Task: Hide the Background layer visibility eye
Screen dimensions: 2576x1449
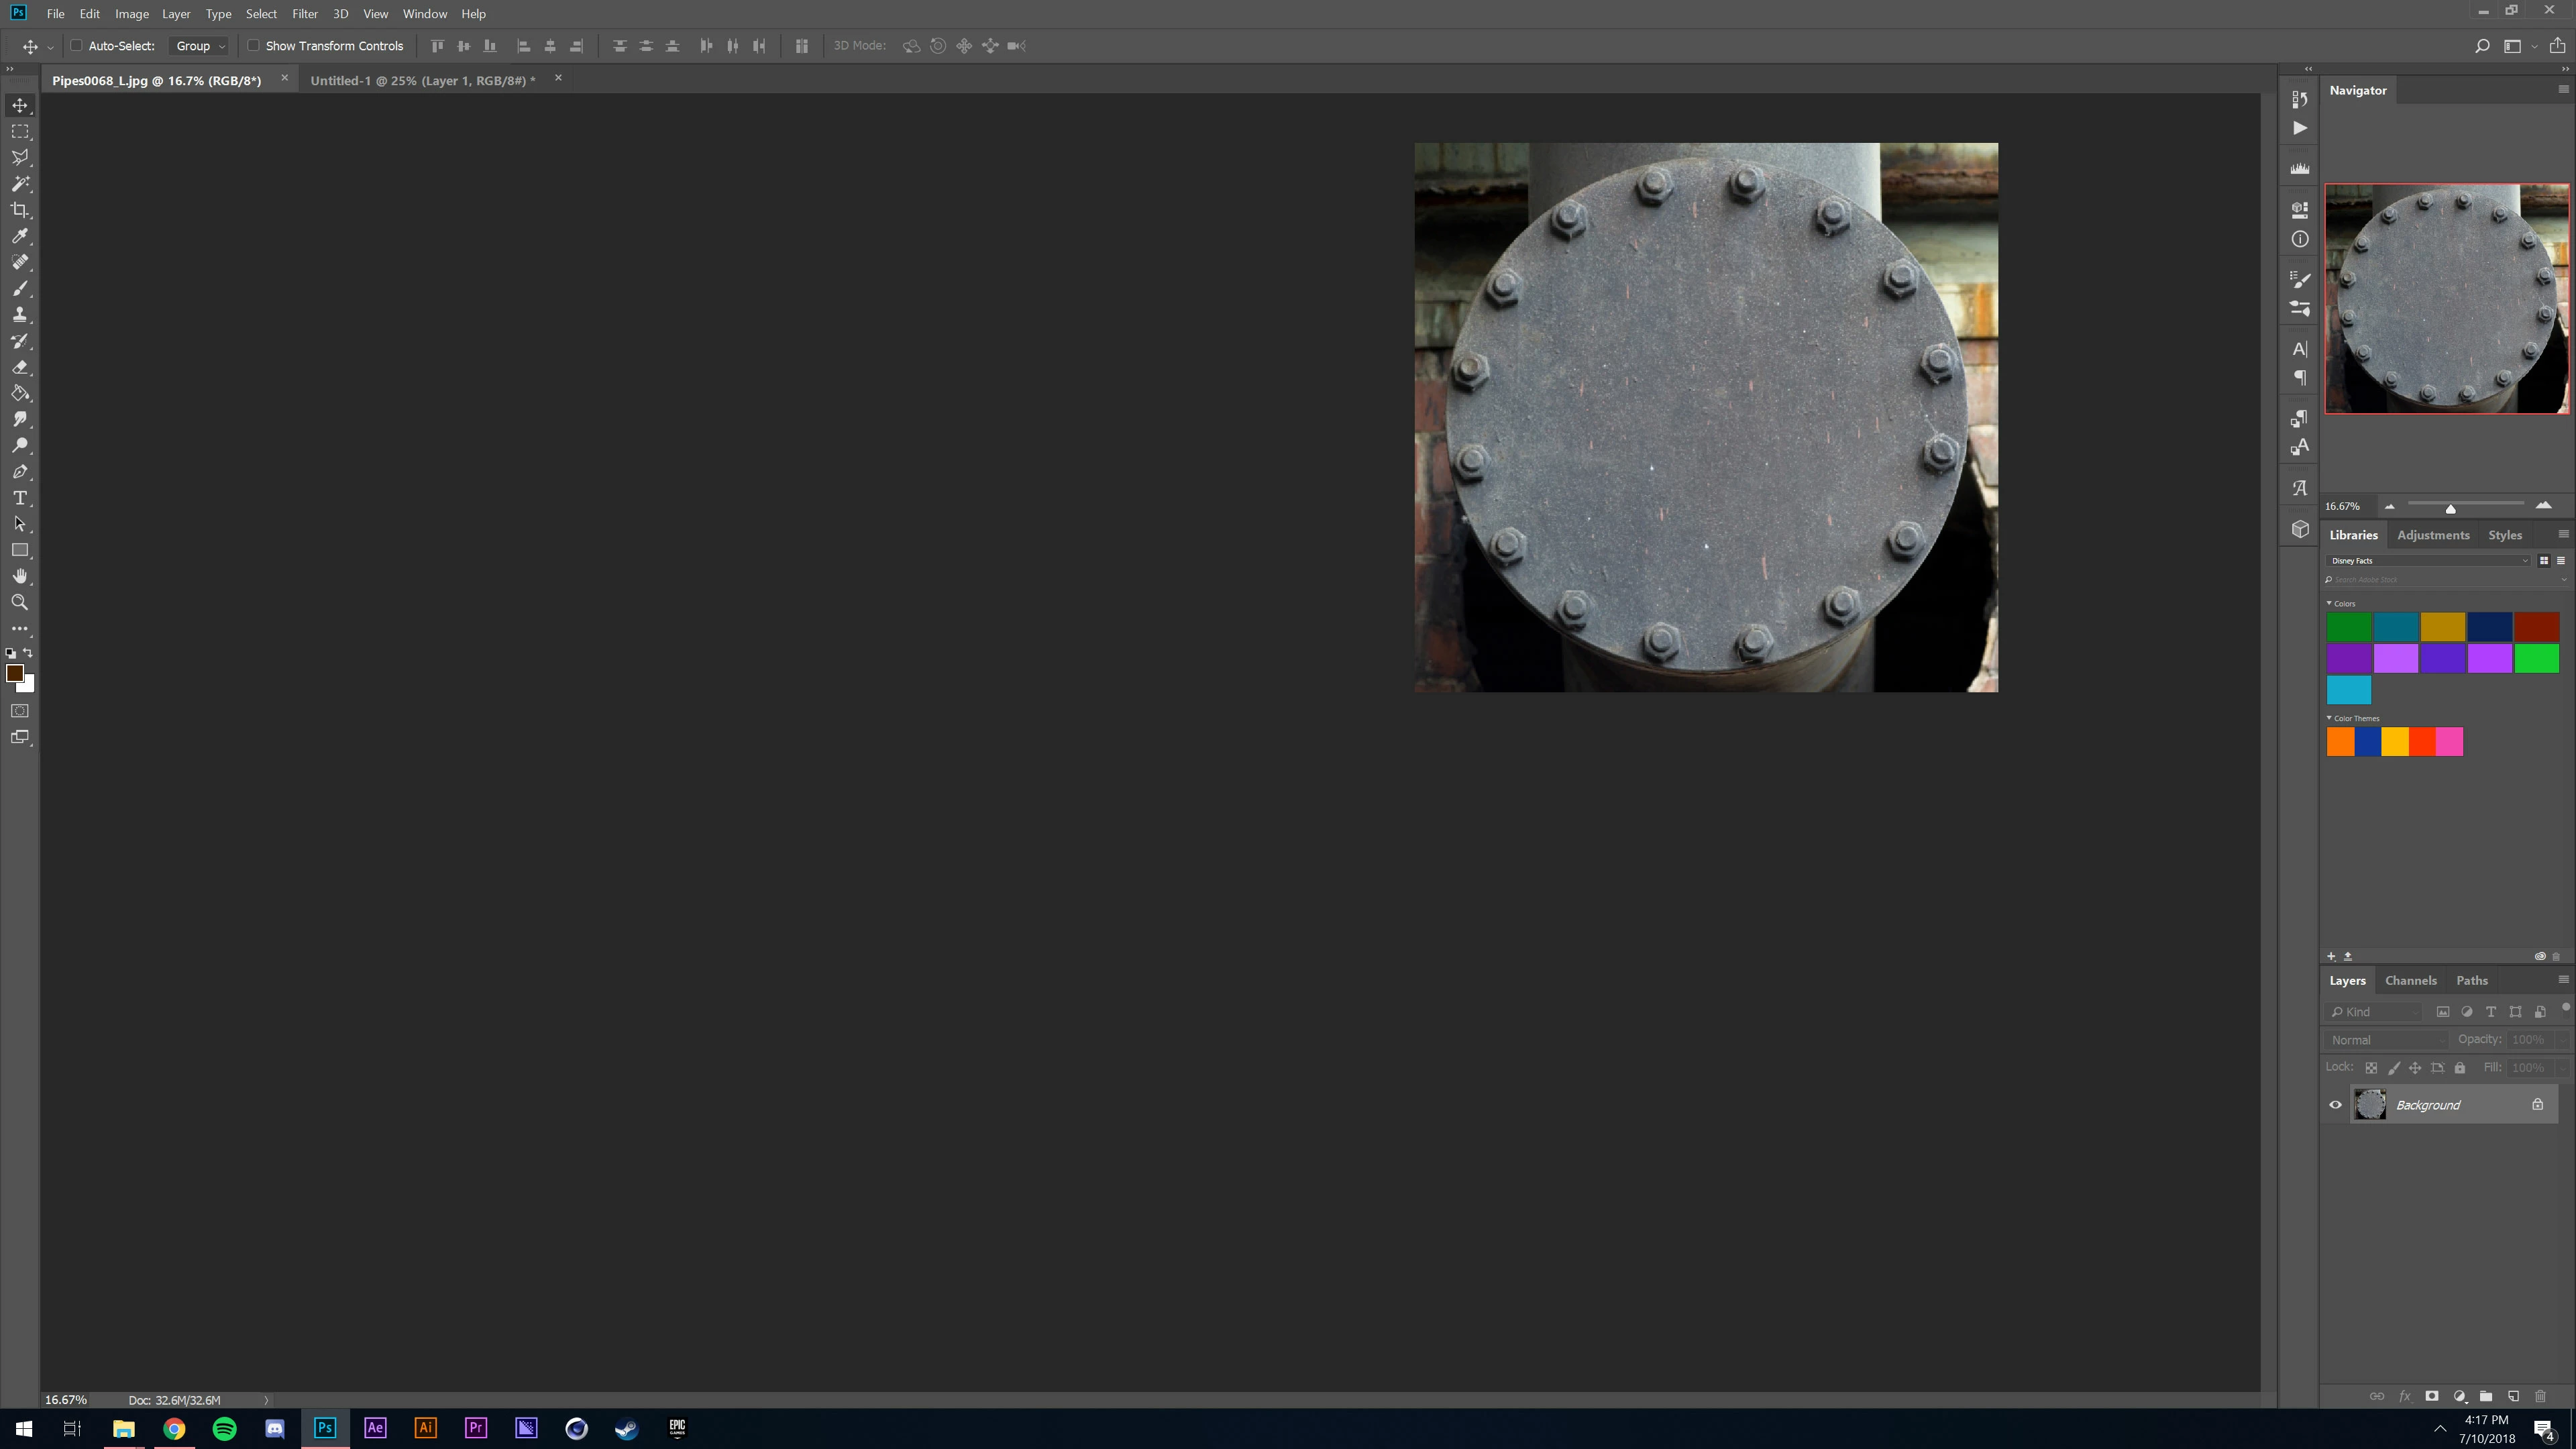Action: (2336, 1105)
